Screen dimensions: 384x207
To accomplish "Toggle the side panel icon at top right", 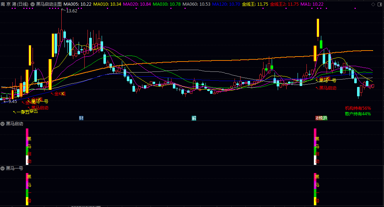I will pyautogui.click(x=380, y=4).
